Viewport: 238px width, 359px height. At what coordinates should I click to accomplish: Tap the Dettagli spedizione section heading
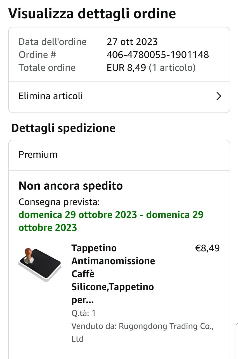(x=63, y=128)
